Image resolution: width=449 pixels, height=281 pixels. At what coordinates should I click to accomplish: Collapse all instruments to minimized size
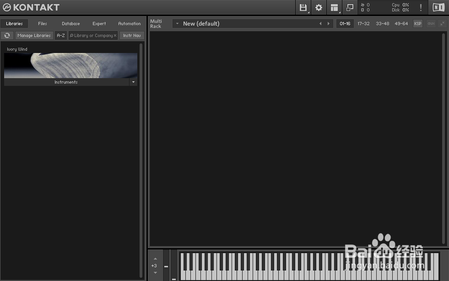[x=443, y=23]
